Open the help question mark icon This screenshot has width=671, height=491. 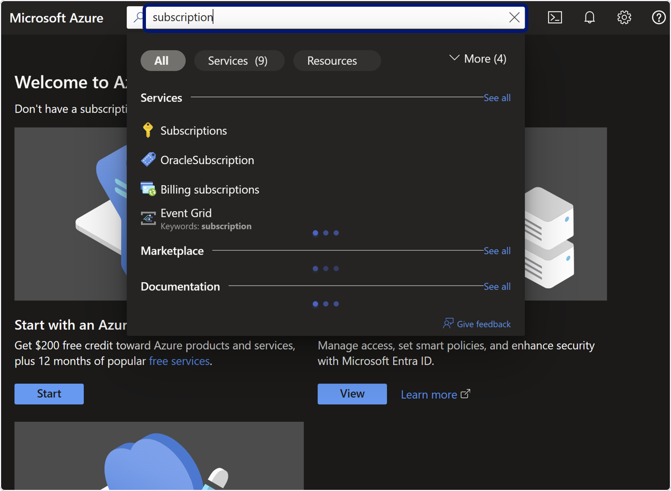pyautogui.click(x=659, y=17)
